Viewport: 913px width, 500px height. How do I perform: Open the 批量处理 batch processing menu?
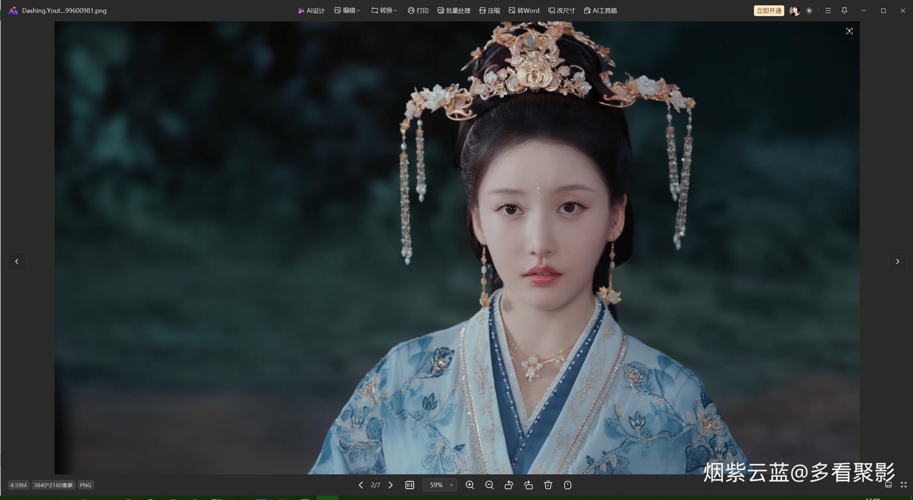point(454,11)
